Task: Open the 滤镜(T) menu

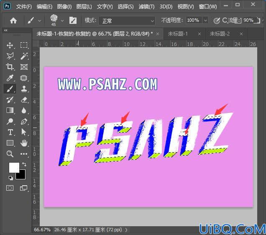Action: [146, 7]
